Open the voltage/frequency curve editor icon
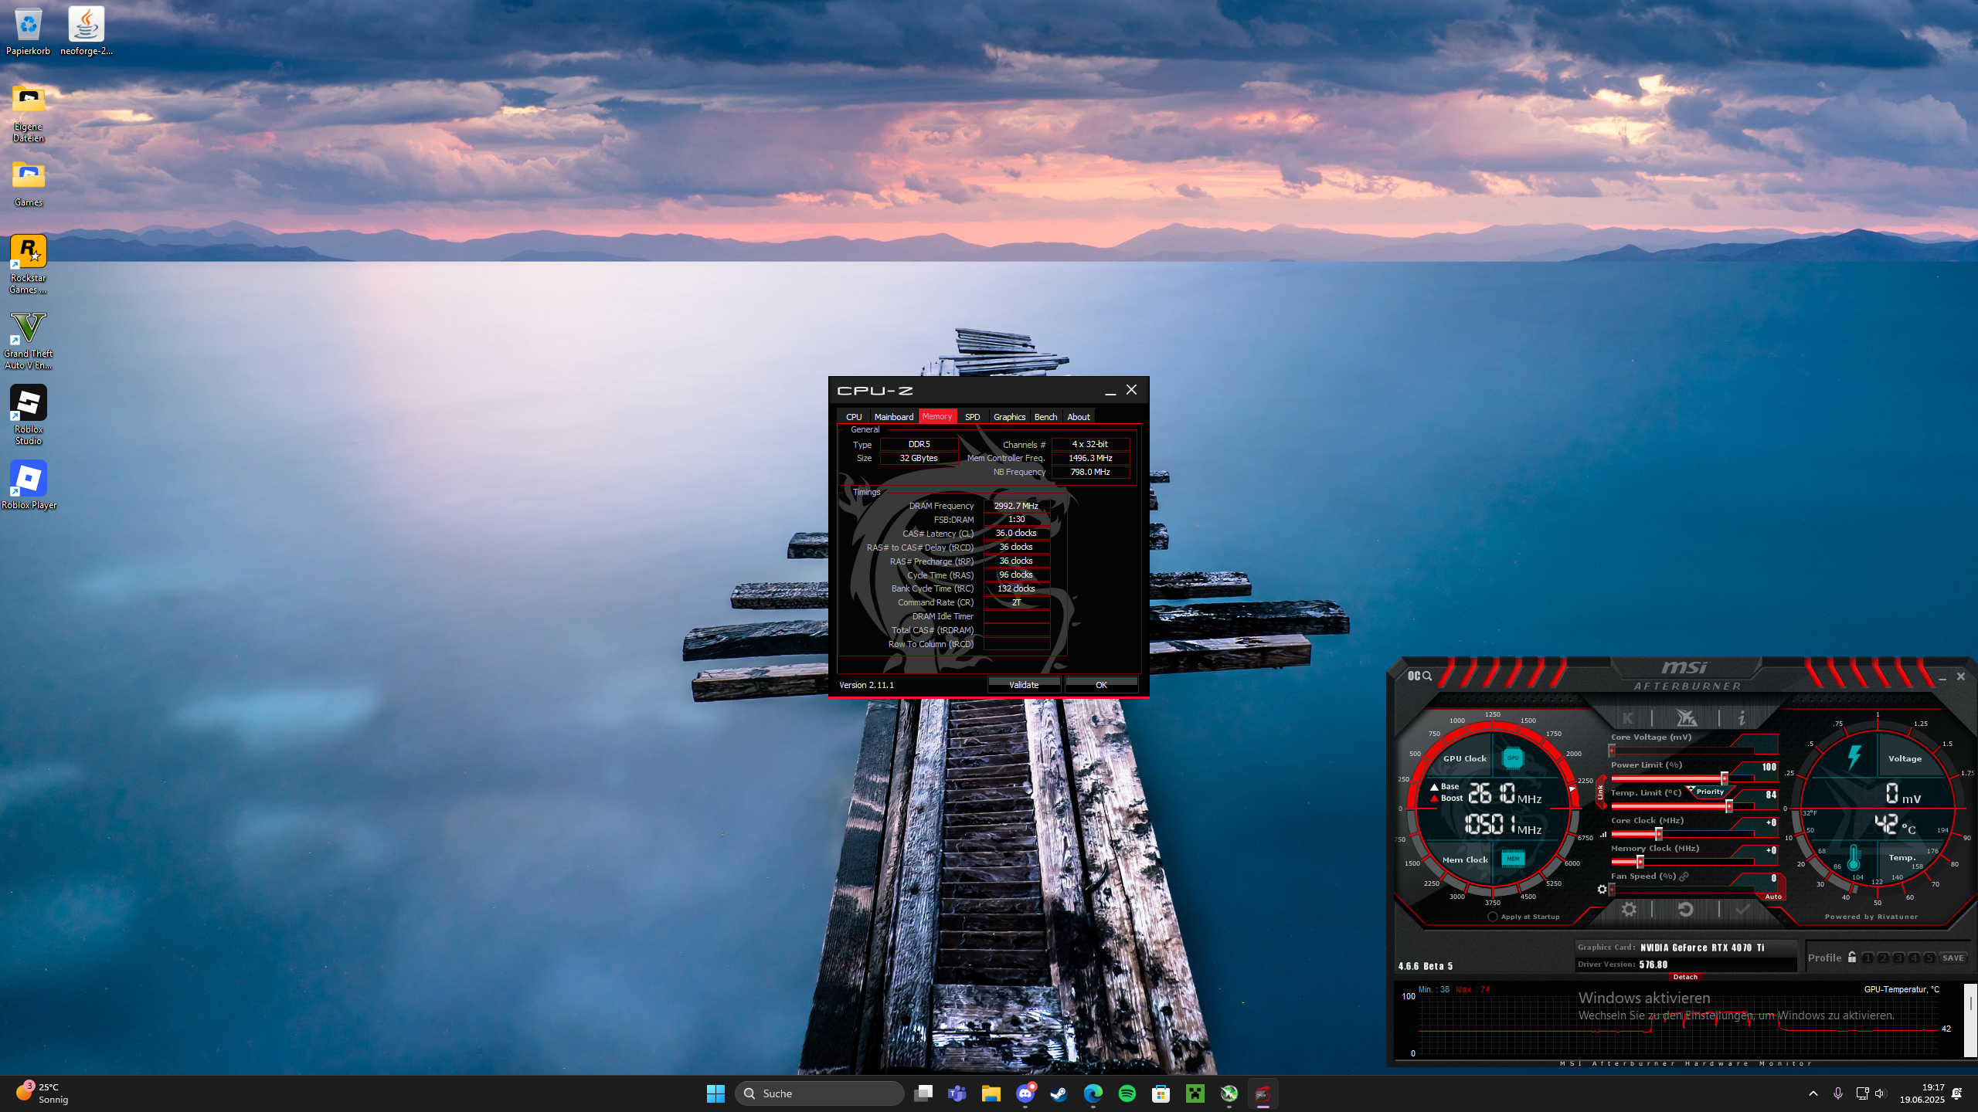Screen dimensions: 1978x1112 coord(1604,835)
